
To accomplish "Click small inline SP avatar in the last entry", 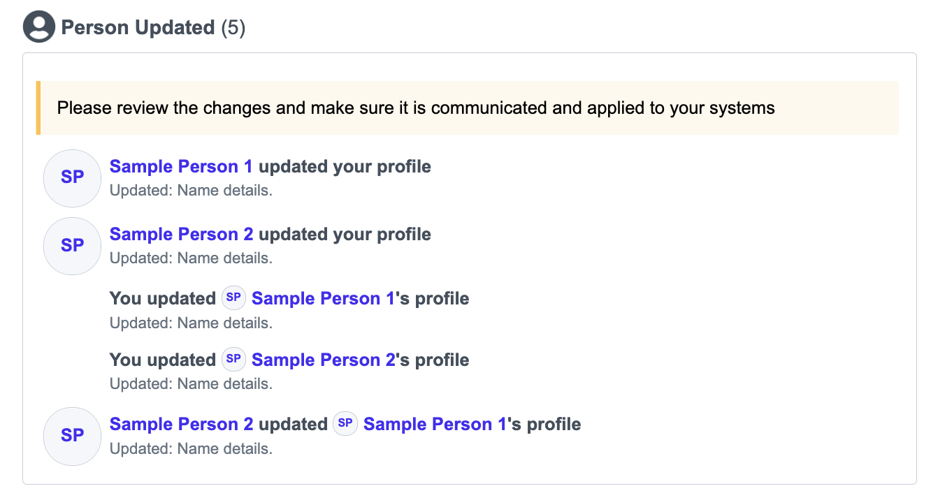I will click(345, 424).
